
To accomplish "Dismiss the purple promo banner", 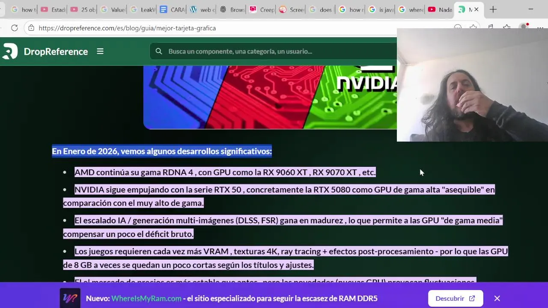I will pos(497,299).
